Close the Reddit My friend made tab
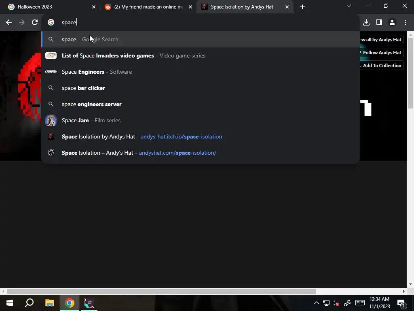The height and width of the screenshot is (311, 414). tap(190, 7)
